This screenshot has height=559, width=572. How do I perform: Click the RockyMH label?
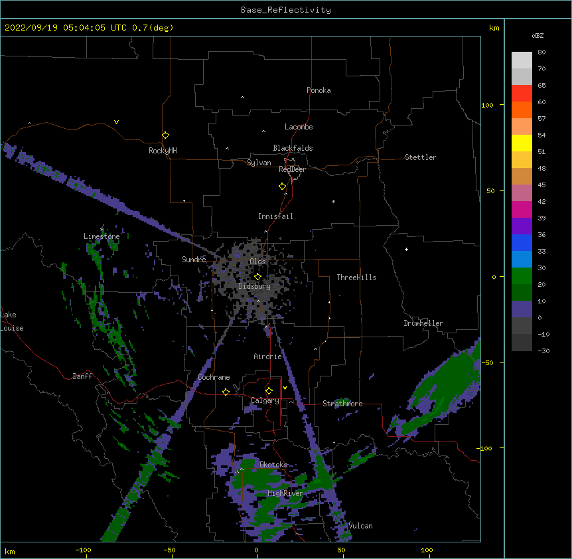pyautogui.click(x=163, y=151)
